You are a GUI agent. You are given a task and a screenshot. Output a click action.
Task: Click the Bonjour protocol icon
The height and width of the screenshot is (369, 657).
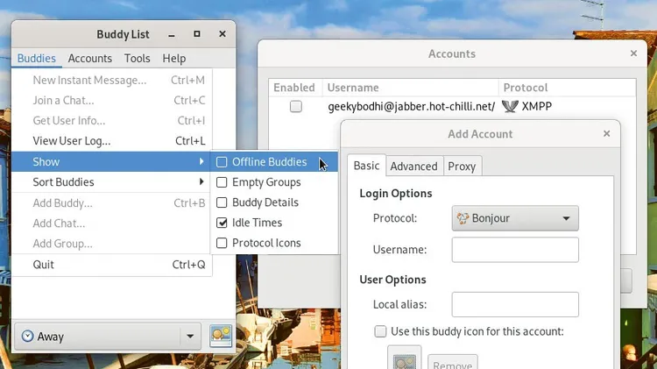click(463, 218)
